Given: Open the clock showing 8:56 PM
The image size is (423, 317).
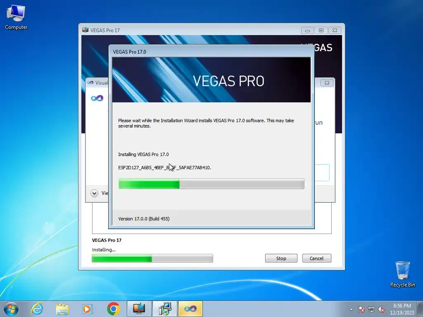Looking at the screenshot, I should click(x=402, y=309).
